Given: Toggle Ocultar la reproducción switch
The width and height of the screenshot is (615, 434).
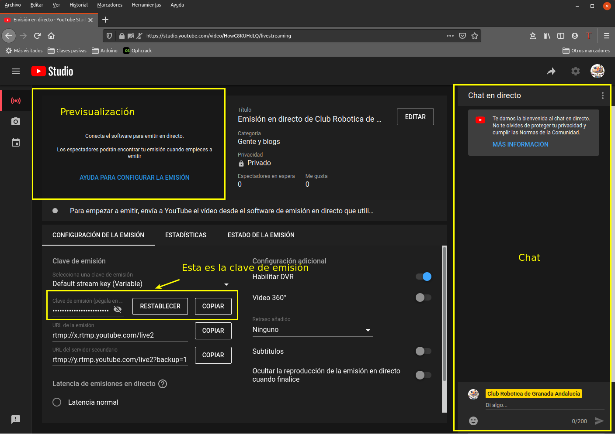Looking at the screenshot, I should (x=424, y=375).
